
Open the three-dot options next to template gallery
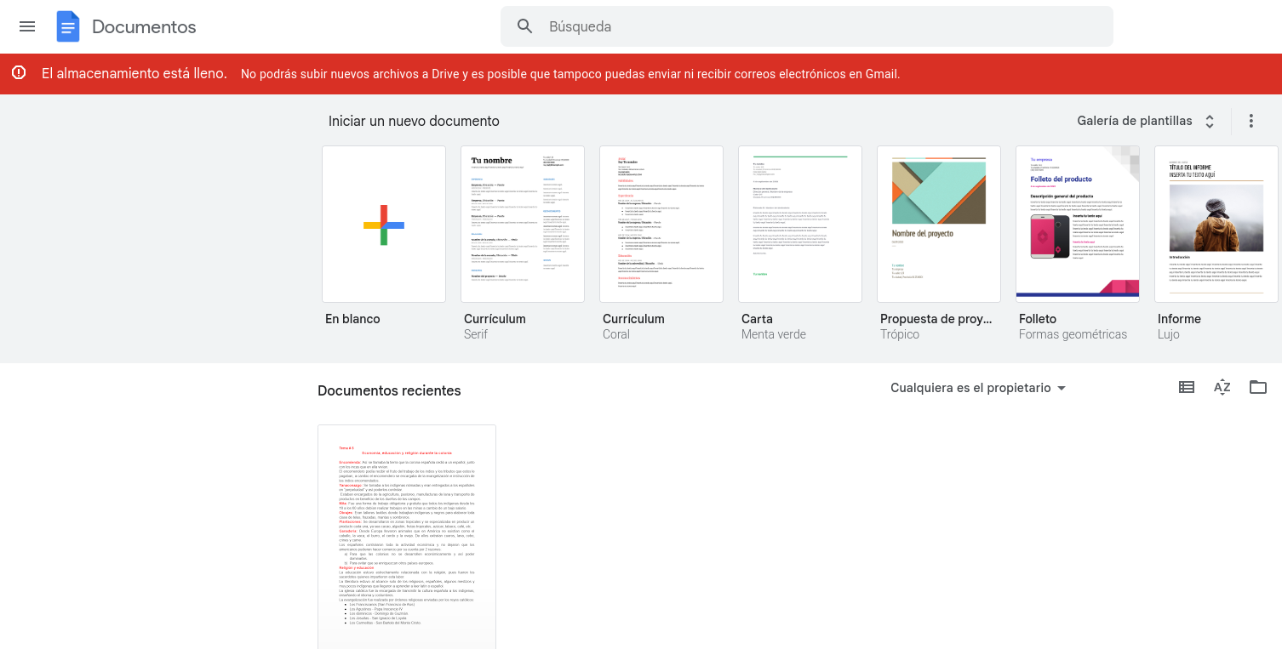(x=1251, y=121)
